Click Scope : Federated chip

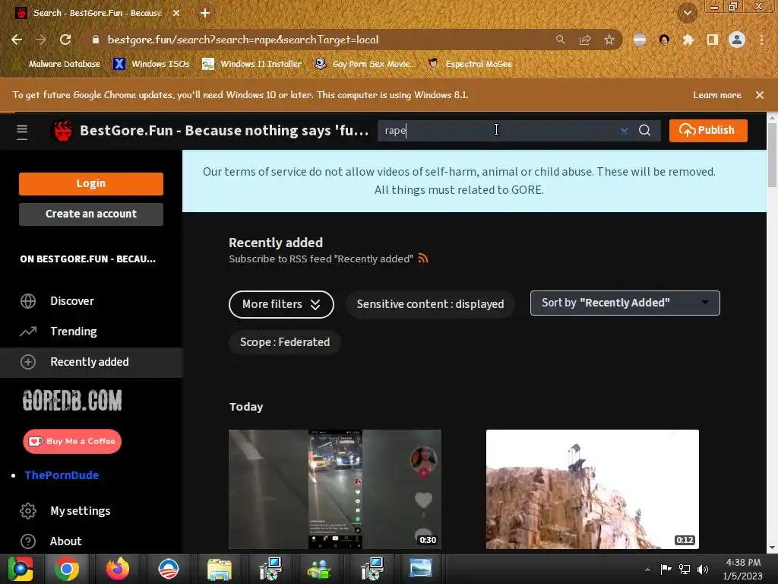[285, 342]
